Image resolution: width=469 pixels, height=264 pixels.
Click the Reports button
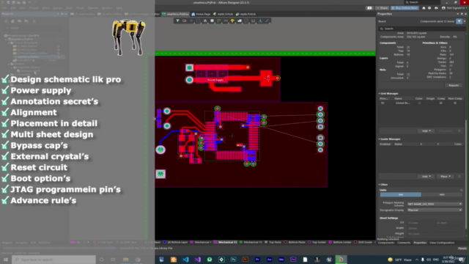pos(454,85)
